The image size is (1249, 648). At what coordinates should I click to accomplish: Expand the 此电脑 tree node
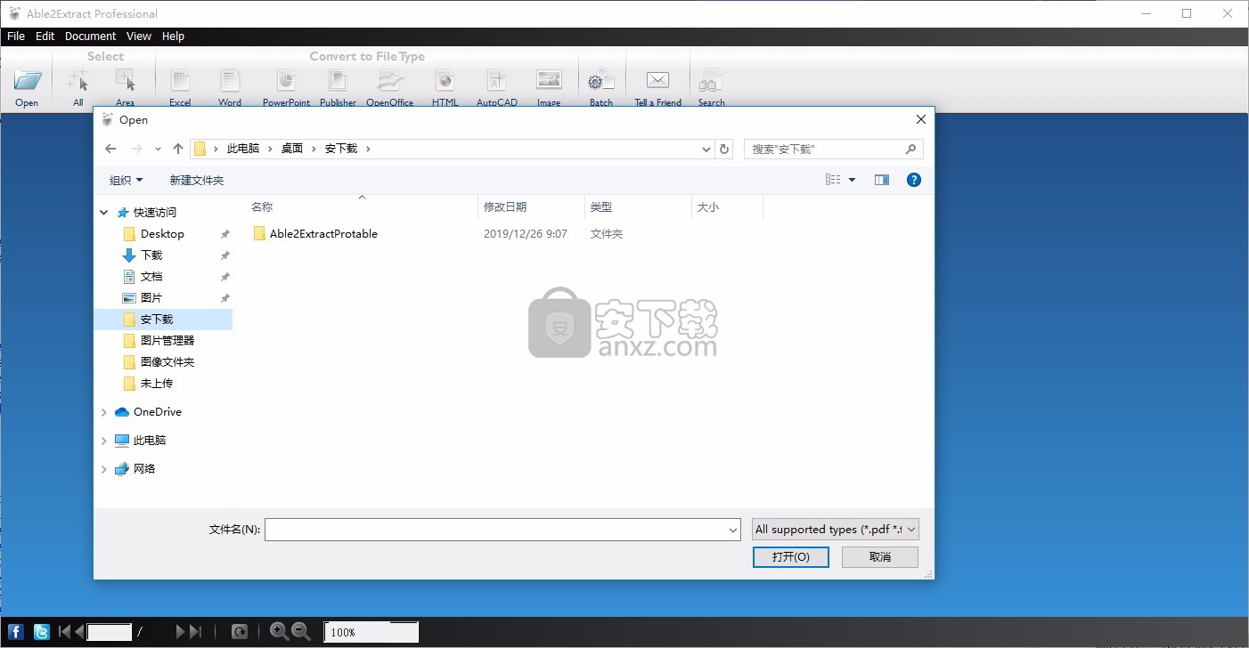pos(104,441)
